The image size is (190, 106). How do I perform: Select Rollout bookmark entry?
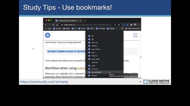(x=104, y=76)
